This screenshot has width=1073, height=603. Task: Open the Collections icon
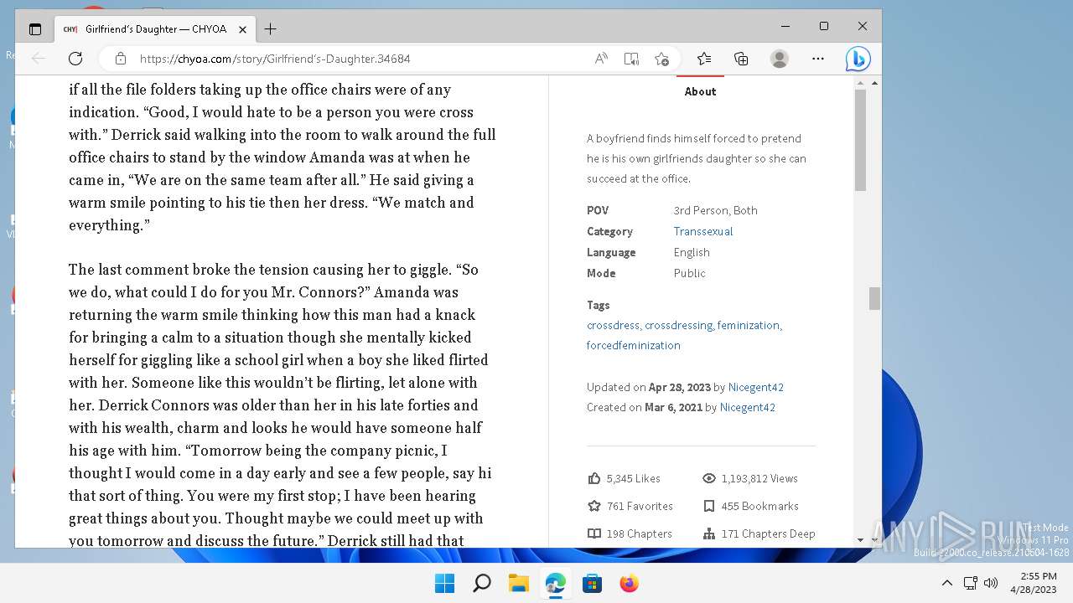point(741,59)
